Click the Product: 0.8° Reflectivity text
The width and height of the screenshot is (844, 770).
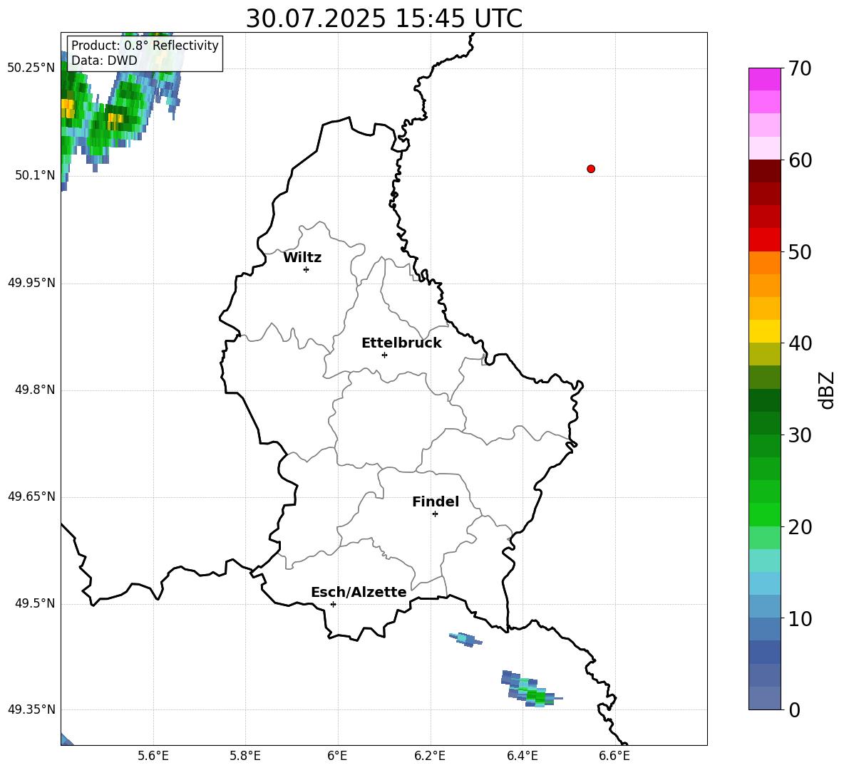point(145,46)
